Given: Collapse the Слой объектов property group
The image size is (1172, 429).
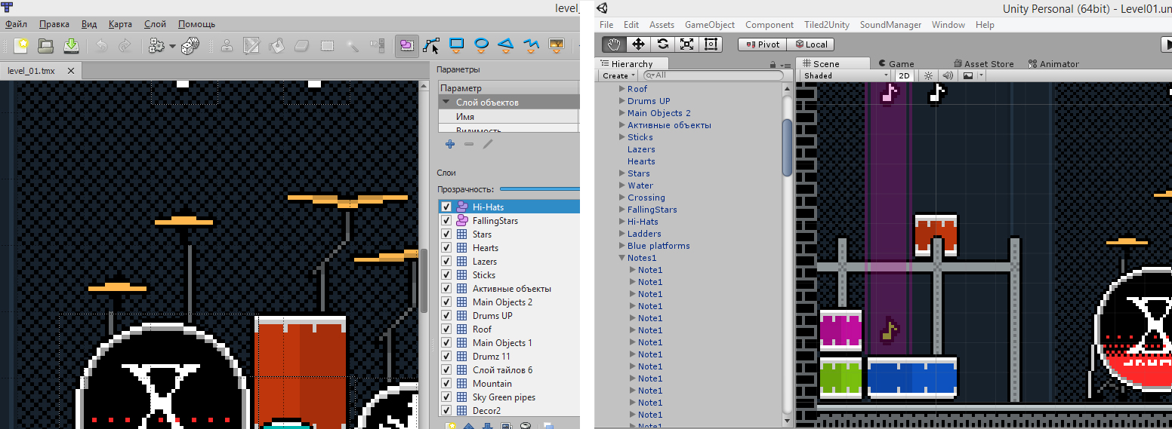Looking at the screenshot, I should [446, 103].
